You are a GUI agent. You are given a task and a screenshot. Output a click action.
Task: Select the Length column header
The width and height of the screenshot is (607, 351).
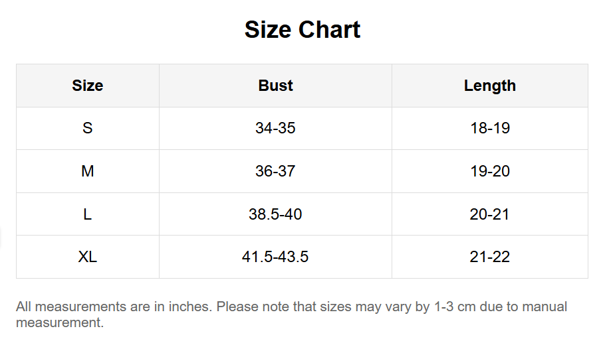coord(490,86)
